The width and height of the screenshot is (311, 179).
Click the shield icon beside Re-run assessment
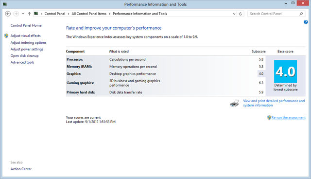269,118
